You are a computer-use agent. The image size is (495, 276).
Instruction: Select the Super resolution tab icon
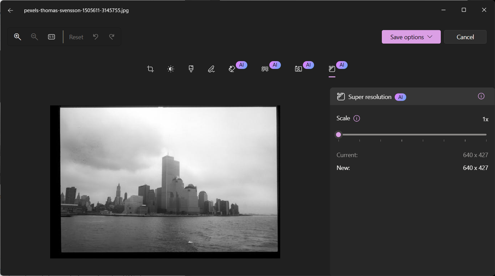[332, 69]
